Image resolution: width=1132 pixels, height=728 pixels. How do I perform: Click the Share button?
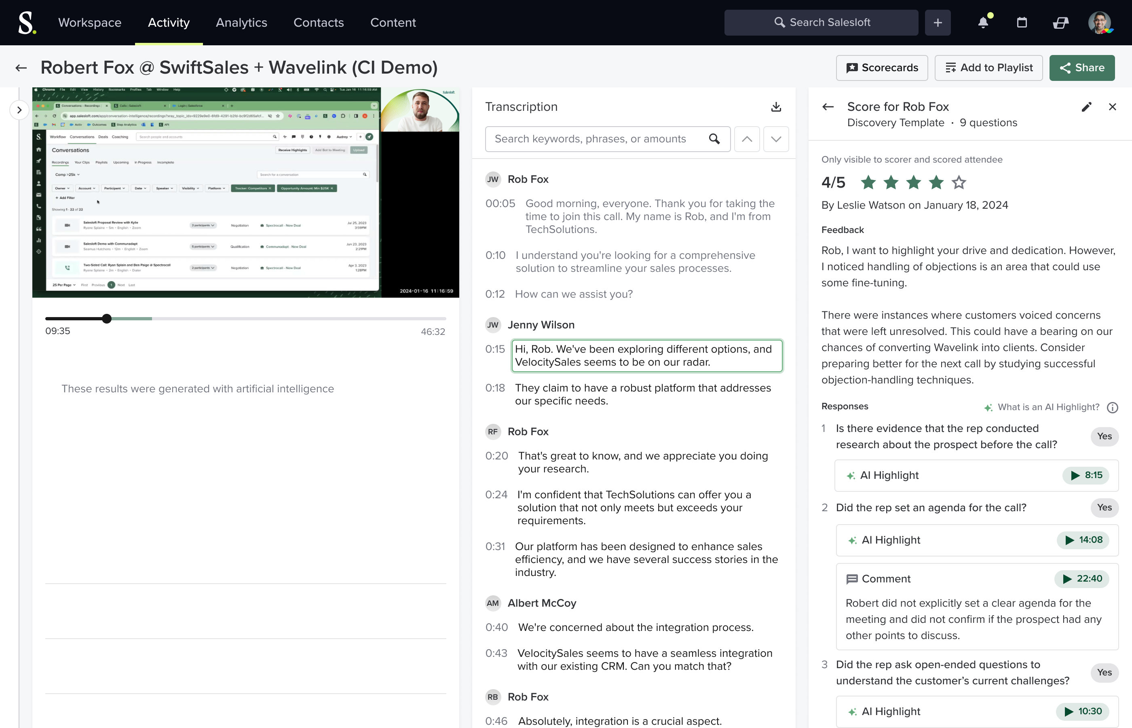click(1081, 68)
